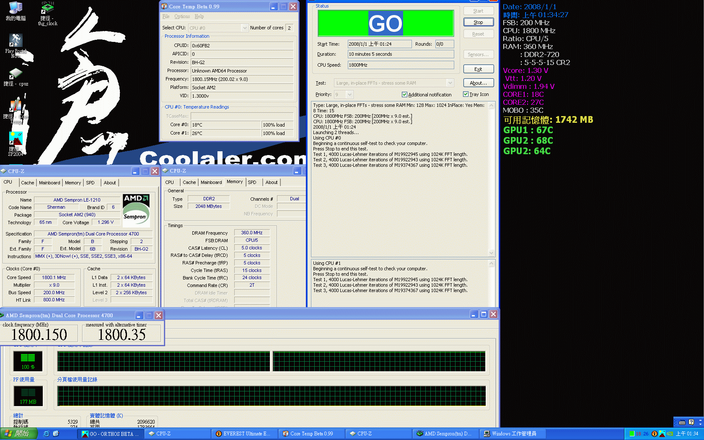Switch to EVEREST Ultimate taskbar item
704x440 pixels.
[244, 434]
